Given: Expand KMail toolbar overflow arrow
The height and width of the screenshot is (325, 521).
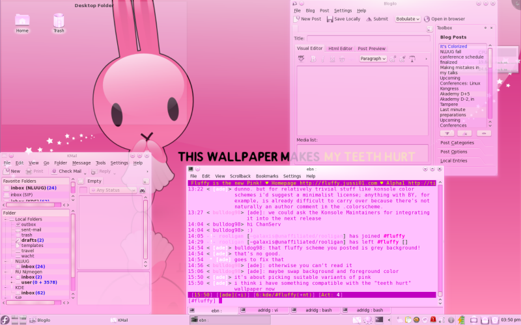Looking at the screenshot, I should point(147,172).
